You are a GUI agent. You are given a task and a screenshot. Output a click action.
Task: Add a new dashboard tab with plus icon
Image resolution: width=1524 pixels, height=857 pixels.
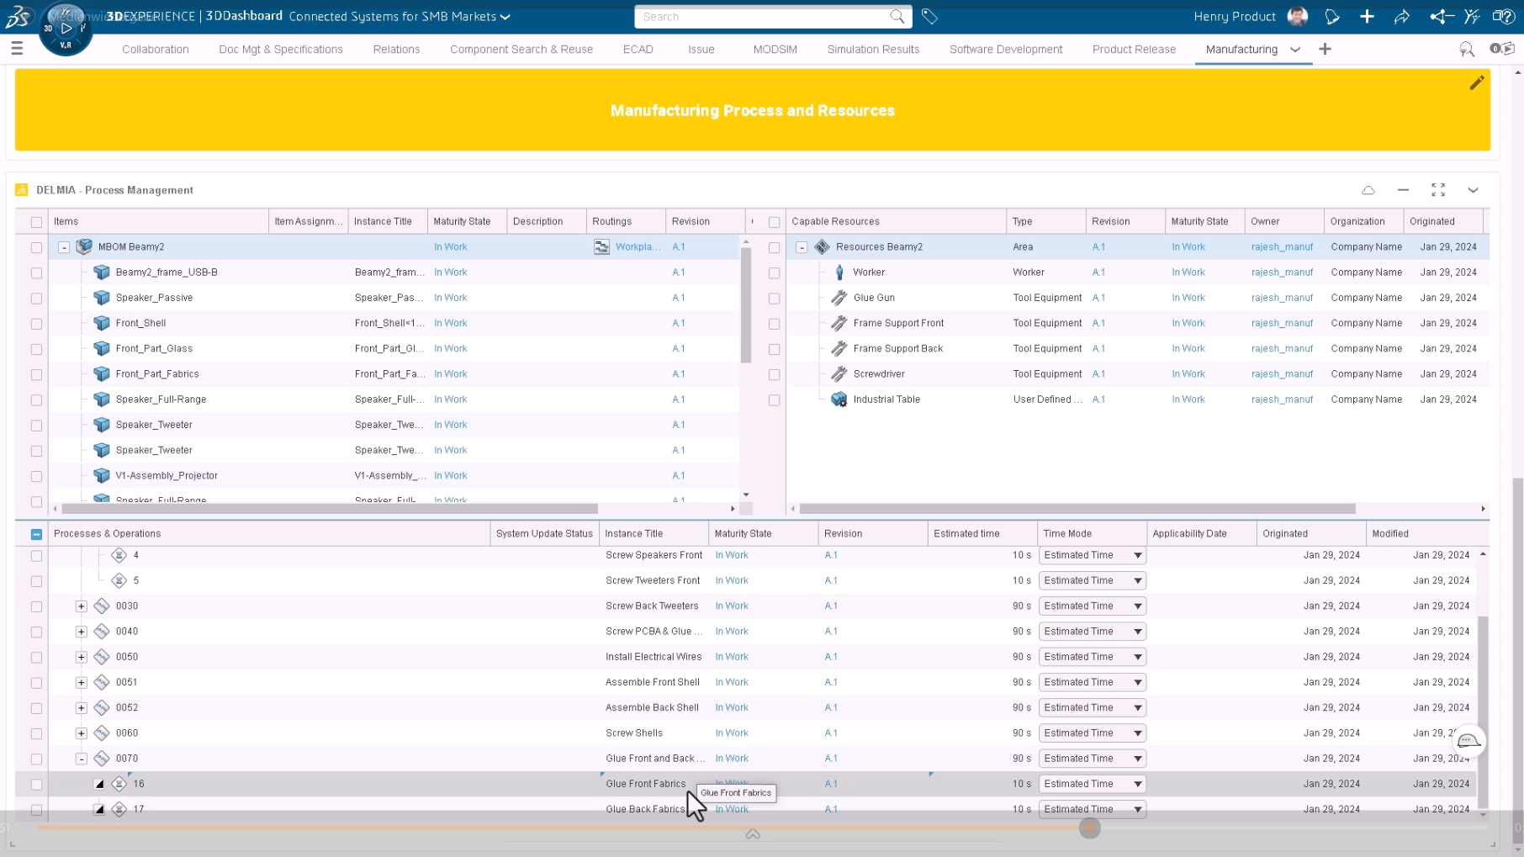point(1325,49)
